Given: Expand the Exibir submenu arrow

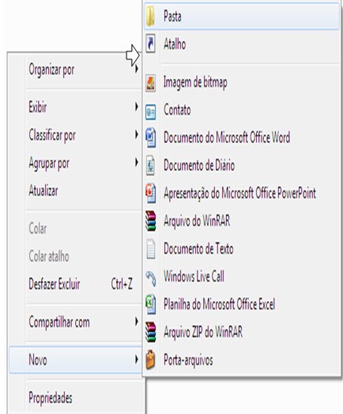Looking at the screenshot, I should pos(137,107).
